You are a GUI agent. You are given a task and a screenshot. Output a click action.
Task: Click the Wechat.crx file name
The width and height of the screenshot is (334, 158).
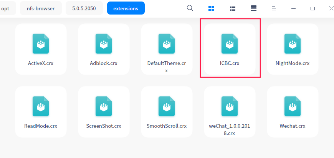(293, 126)
